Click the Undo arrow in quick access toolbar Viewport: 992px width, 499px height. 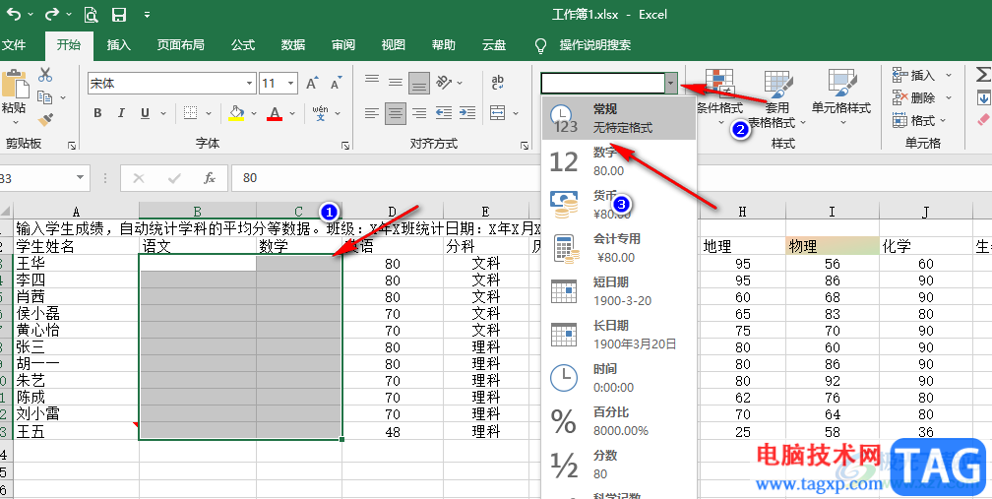click(x=13, y=14)
